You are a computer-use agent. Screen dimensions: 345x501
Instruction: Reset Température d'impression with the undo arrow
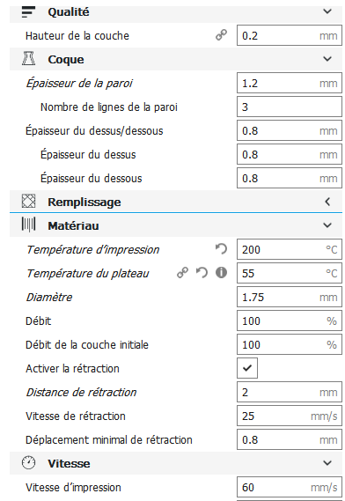tap(221, 249)
